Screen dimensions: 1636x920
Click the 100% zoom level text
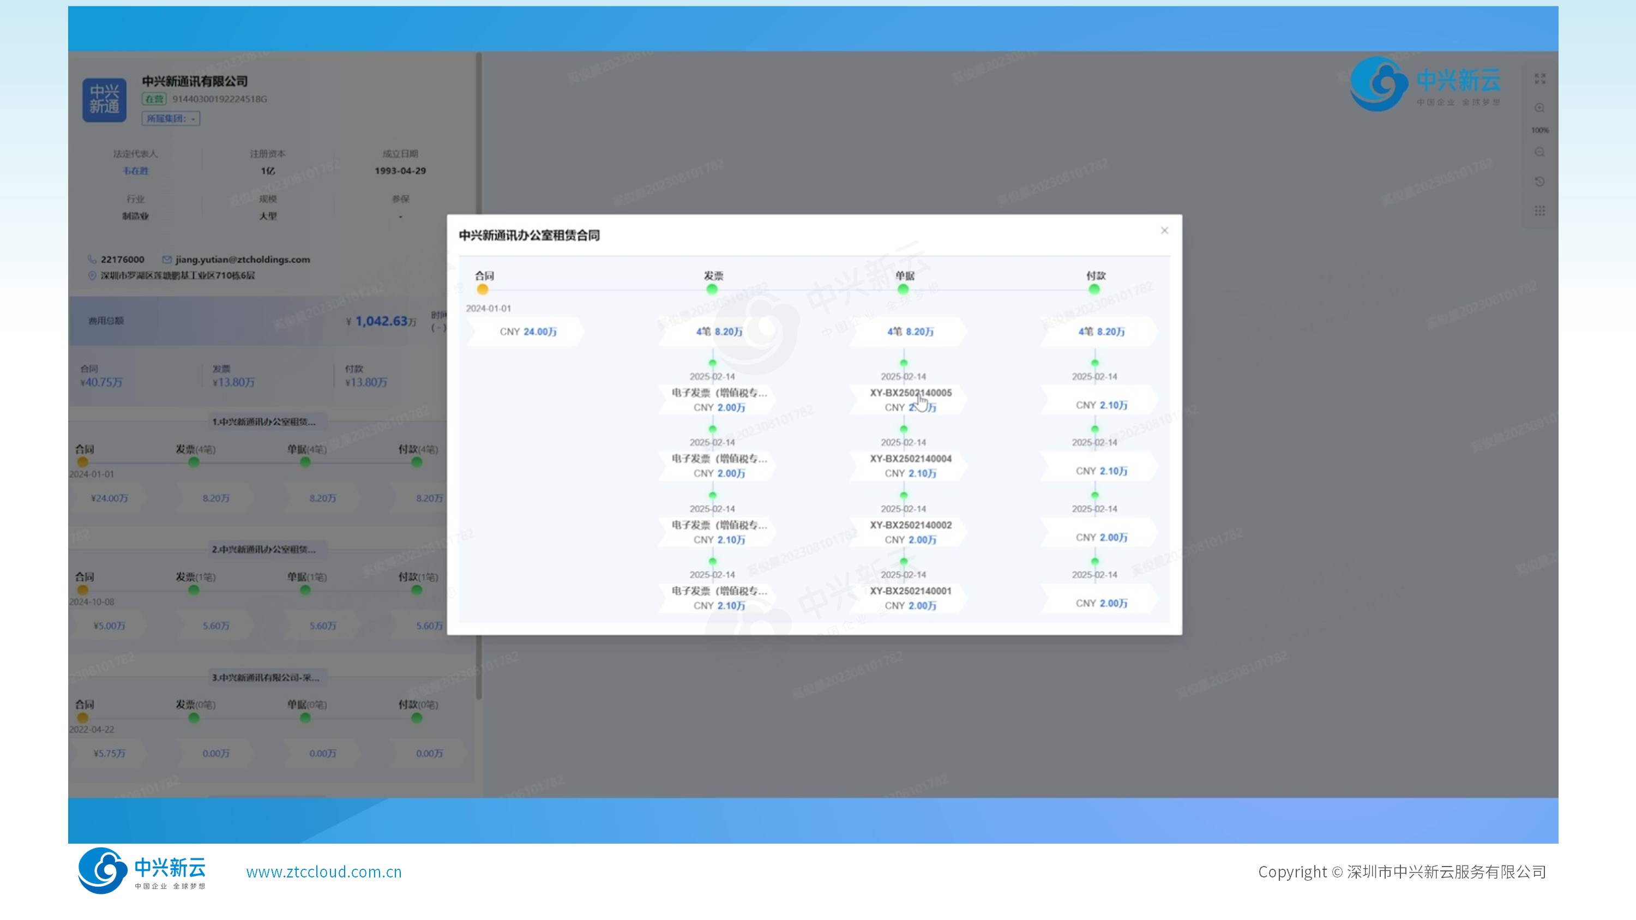1540,130
